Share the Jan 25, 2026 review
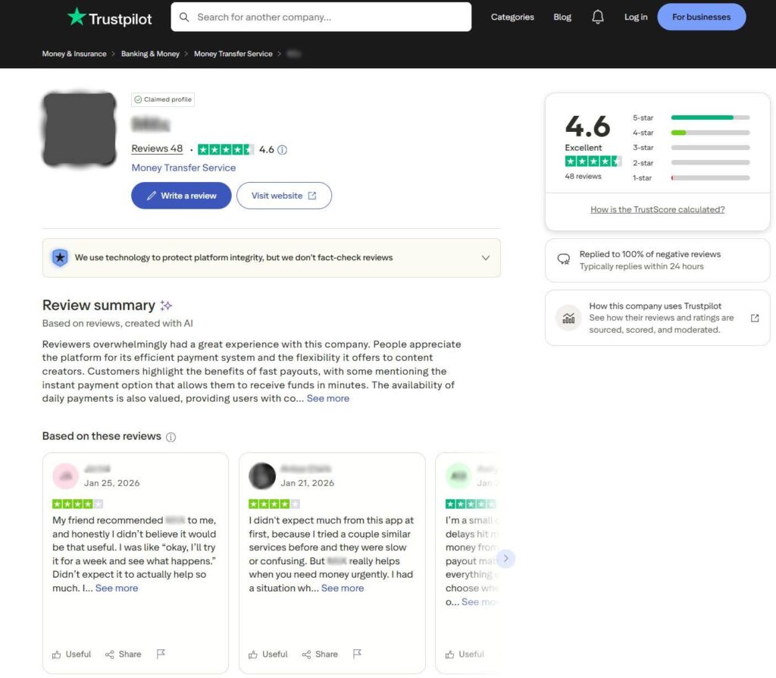Image resolution: width=776 pixels, height=678 pixels. (124, 654)
